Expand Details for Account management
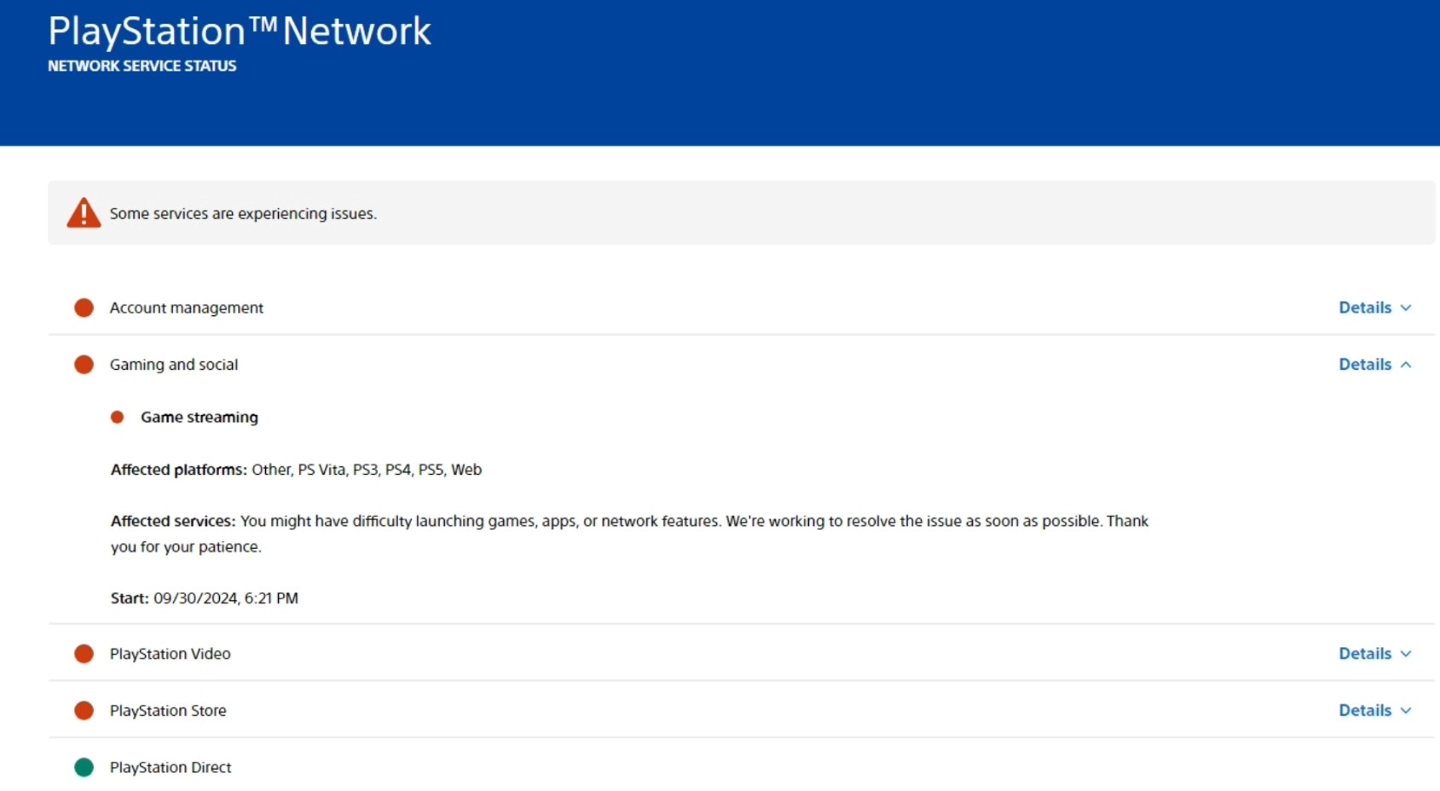 click(x=1374, y=308)
